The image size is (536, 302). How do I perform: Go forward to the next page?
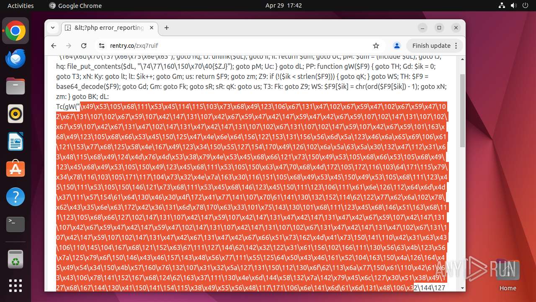(69, 46)
